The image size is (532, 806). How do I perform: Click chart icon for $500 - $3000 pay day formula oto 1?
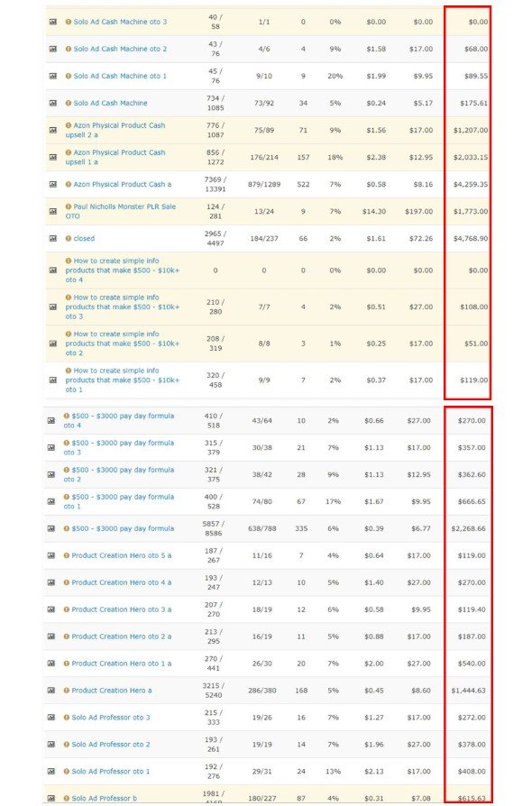[50, 501]
